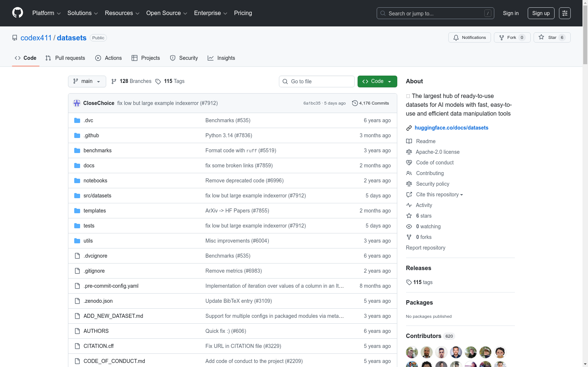This screenshot has height=367, width=588.
Task: Click the star icon beside 6 stars
Action: pos(409,216)
